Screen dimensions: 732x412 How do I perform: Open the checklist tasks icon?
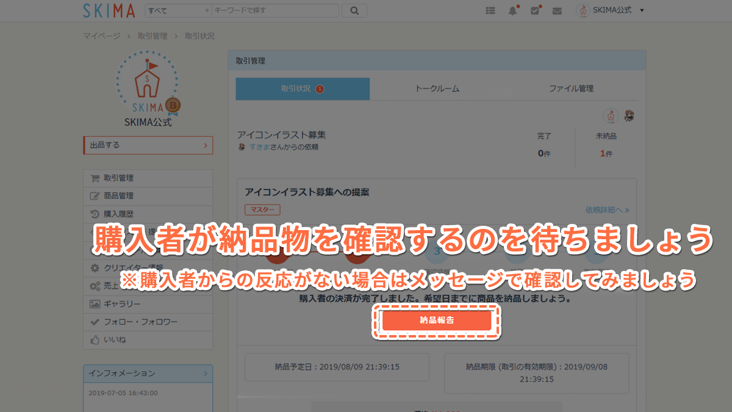click(535, 10)
